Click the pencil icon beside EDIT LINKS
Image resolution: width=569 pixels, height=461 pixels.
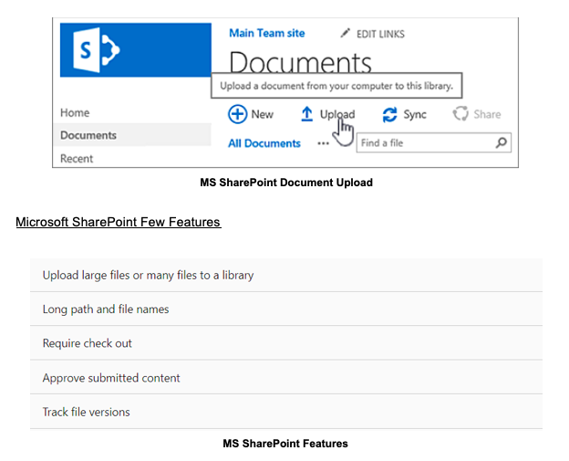pos(345,34)
